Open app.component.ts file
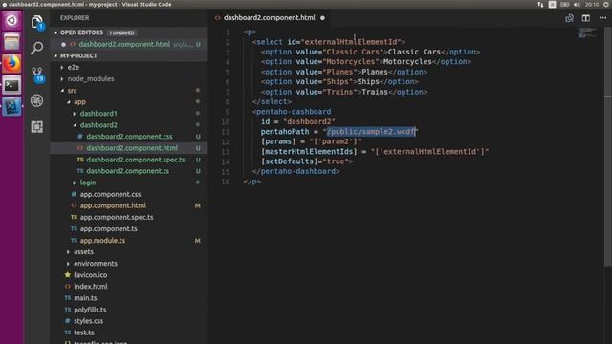Image resolution: width=612 pixels, height=344 pixels. 108,229
